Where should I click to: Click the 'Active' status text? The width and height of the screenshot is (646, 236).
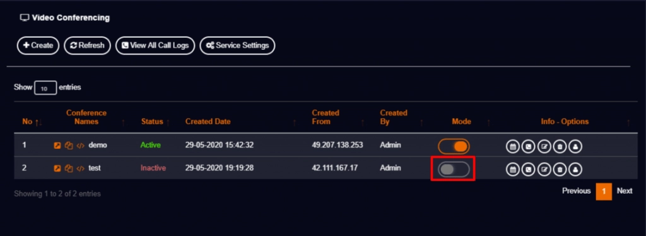pyautogui.click(x=150, y=145)
